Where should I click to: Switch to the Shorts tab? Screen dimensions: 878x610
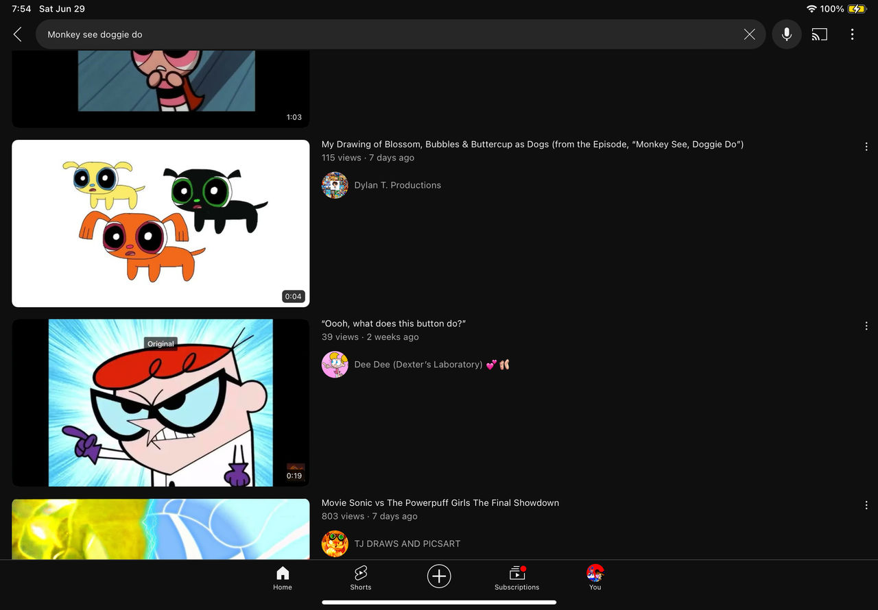coord(361,578)
